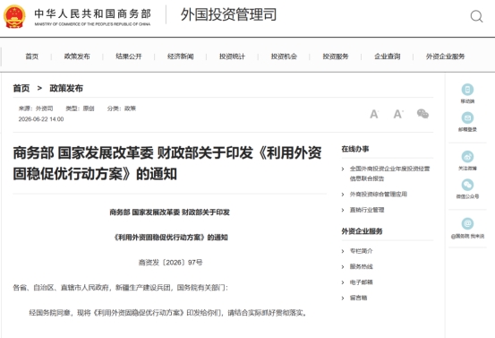Open 留言箱 sidebar link

[358, 298]
